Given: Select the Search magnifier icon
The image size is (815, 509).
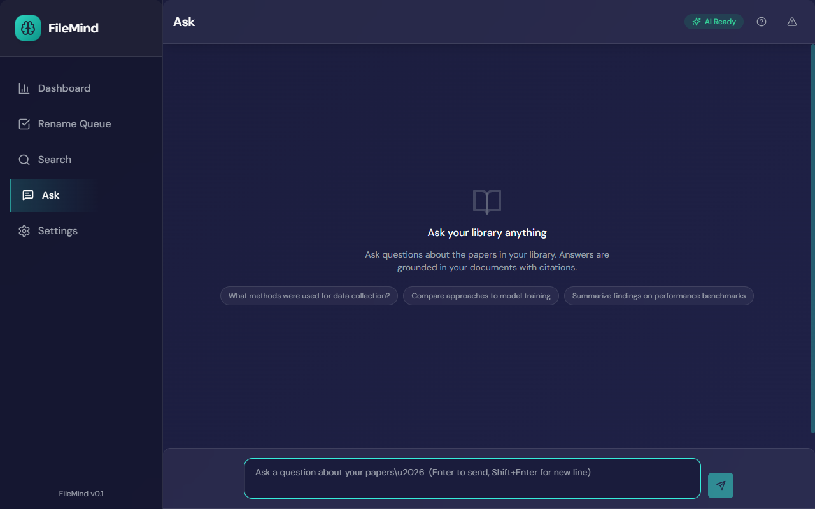Looking at the screenshot, I should point(24,159).
